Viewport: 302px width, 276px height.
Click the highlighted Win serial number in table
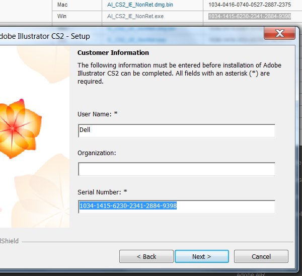[250, 16]
